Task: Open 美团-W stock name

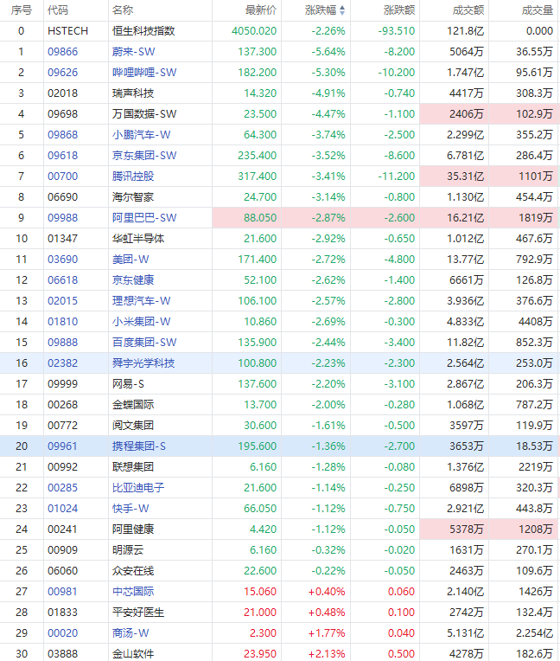Action: coord(130,260)
